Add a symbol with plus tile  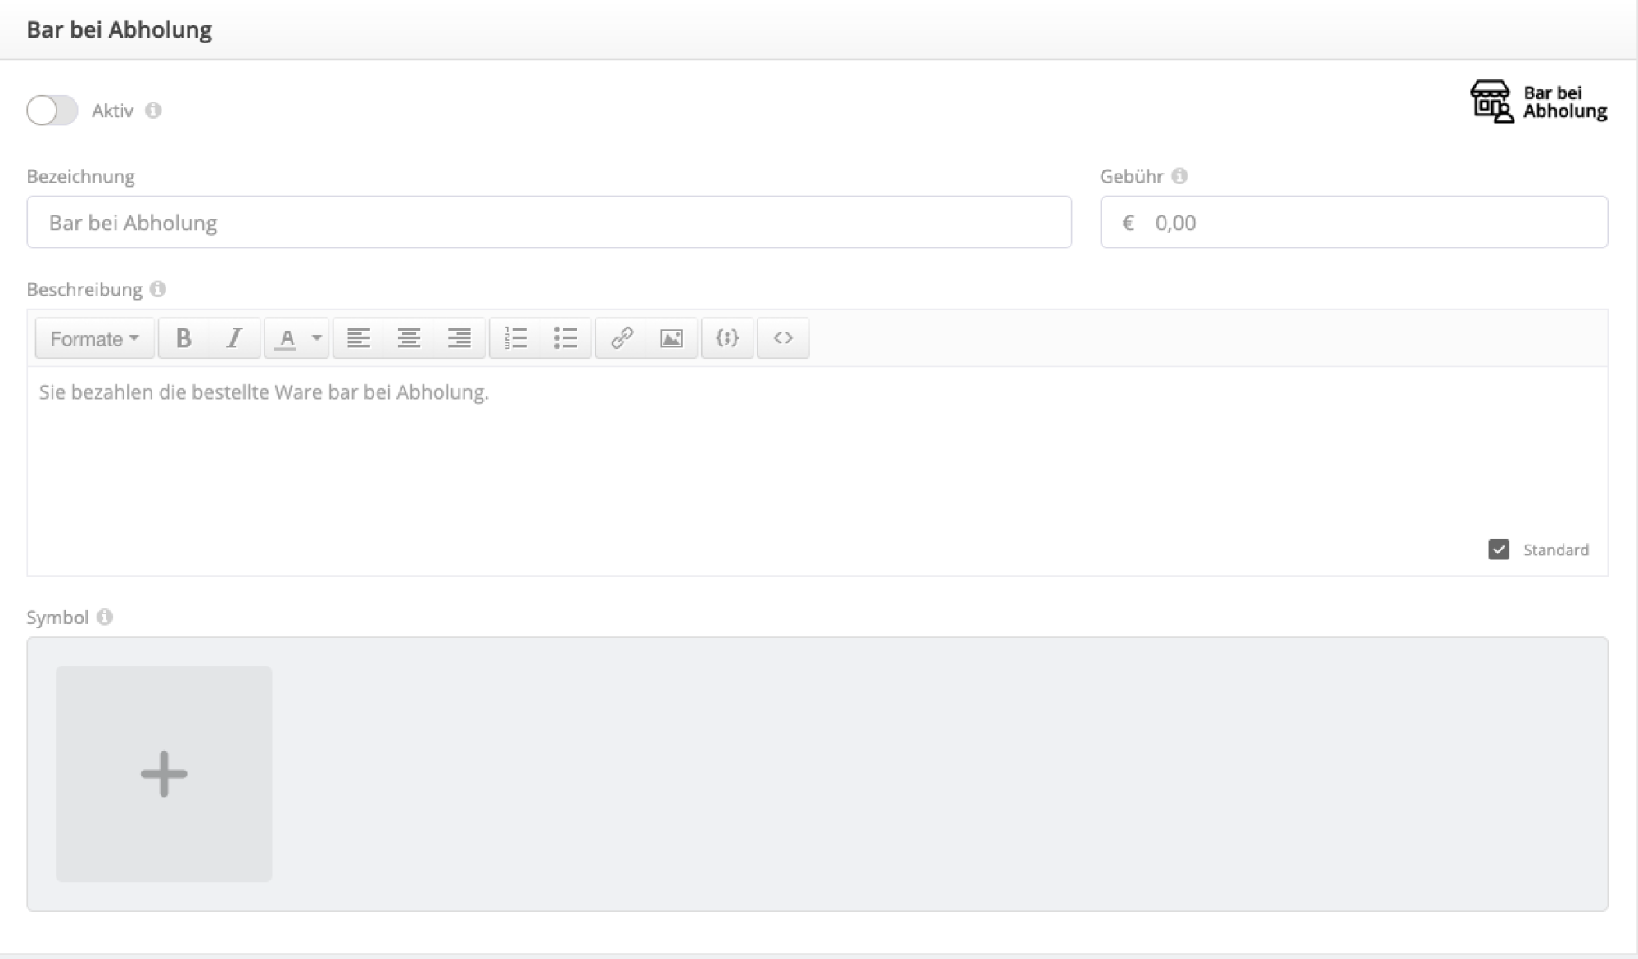click(164, 774)
